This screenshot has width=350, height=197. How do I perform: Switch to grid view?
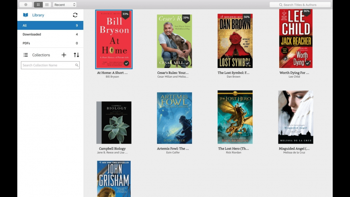tap(38, 5)
